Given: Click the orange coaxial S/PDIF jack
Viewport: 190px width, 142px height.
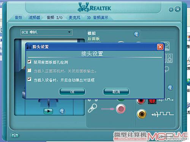Looking at the screenshot, I should [142, 114].
